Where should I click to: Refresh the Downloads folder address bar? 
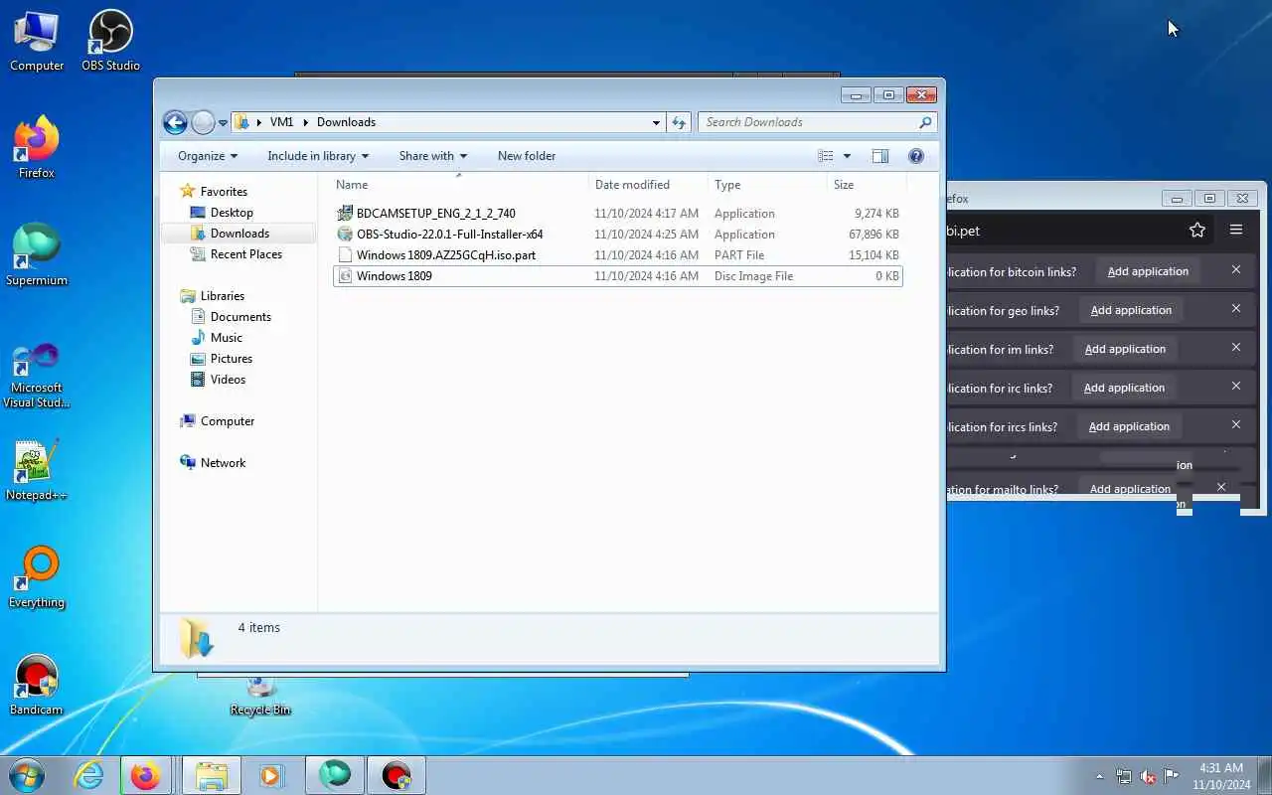[679, 122]
